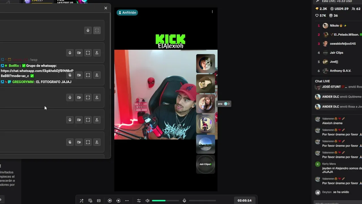The width and height of the screenshot is (362, 204).
Task: Click the 02:05:14 stream timer
Action: [x=245, y=201]
